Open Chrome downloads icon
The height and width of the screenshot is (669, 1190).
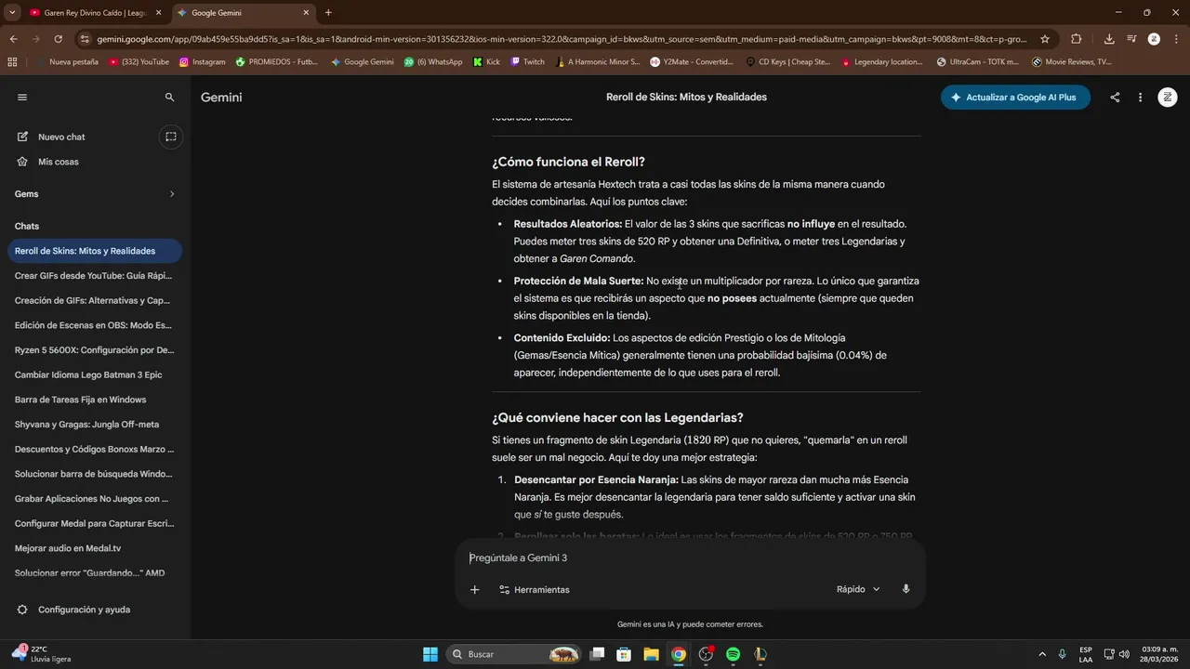[x=1109, y=39]
